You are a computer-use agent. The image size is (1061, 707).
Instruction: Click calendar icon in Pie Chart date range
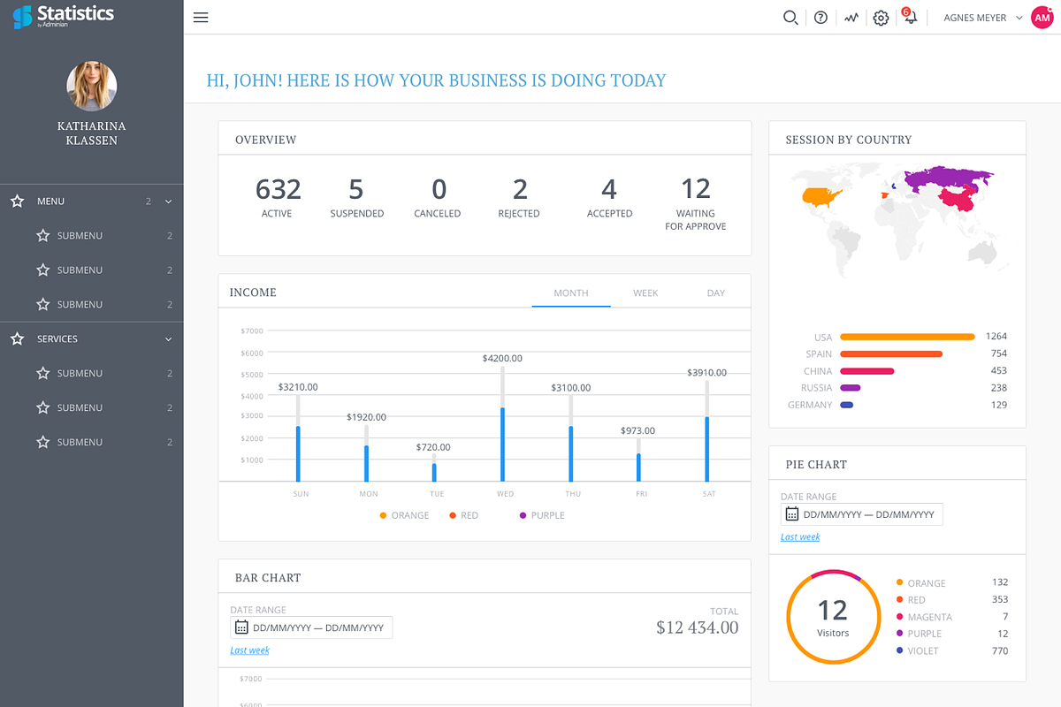[791, 514]
